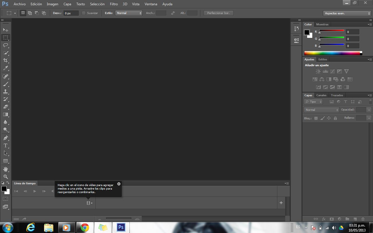Image resolution: width=373 pixels, height=233 pixels.
Task: Select the Clone Stamp tool
Action: (x=6, y=92)
